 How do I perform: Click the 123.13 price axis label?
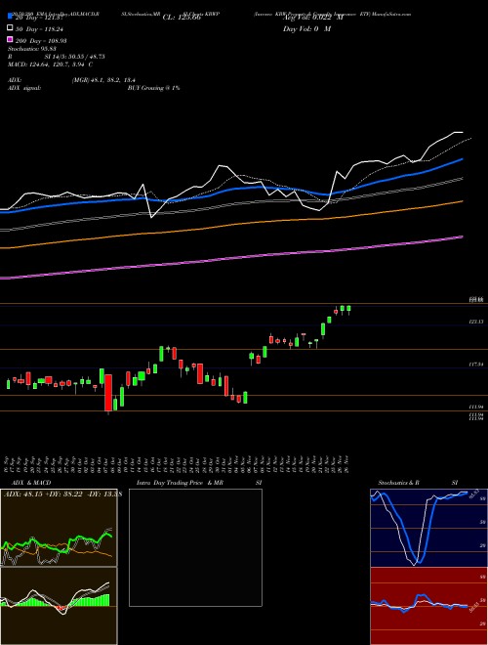coord(476,322)
